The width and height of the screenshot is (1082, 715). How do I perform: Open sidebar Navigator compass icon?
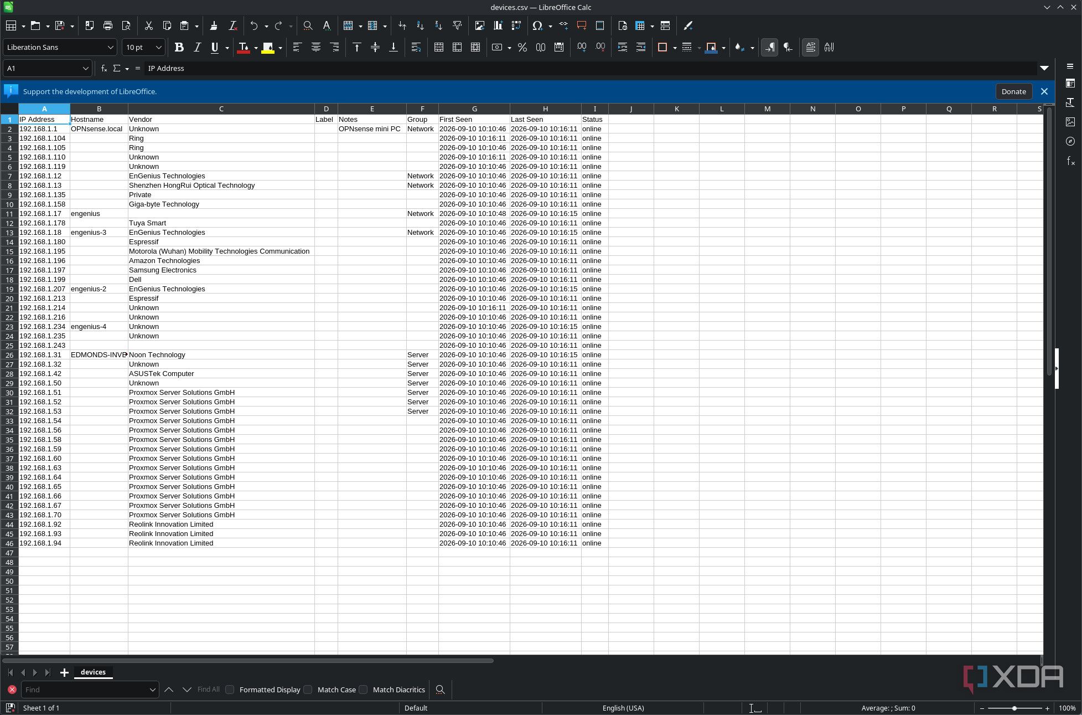pos(1070,141)
